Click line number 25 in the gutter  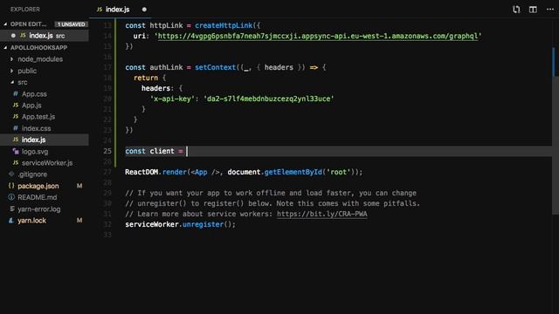107,151
